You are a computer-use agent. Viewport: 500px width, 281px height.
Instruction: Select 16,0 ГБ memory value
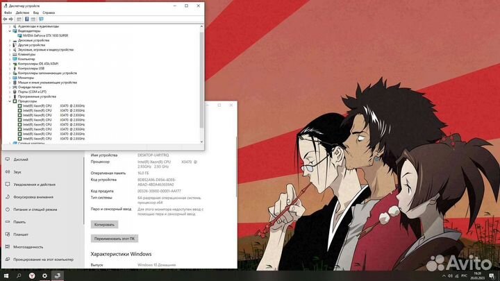[x=143, y=173]
